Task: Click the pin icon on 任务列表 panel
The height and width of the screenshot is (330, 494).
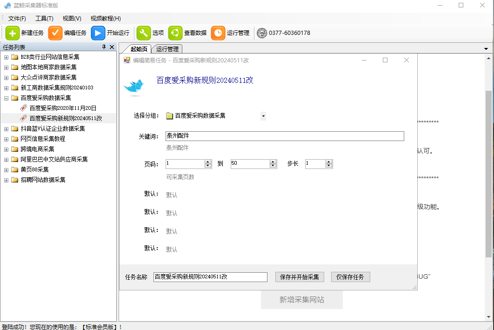Action: pyautogui.click(x=104, y=47)
